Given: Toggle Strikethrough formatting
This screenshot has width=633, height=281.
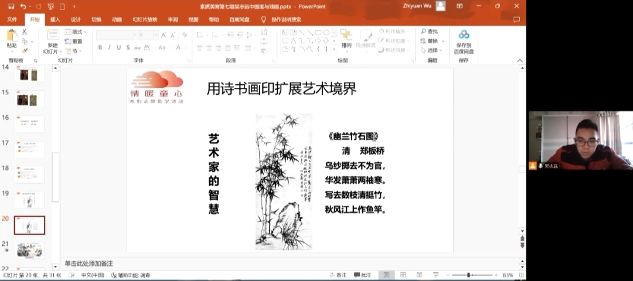Looking at the screenshot, I should [137, 47].
